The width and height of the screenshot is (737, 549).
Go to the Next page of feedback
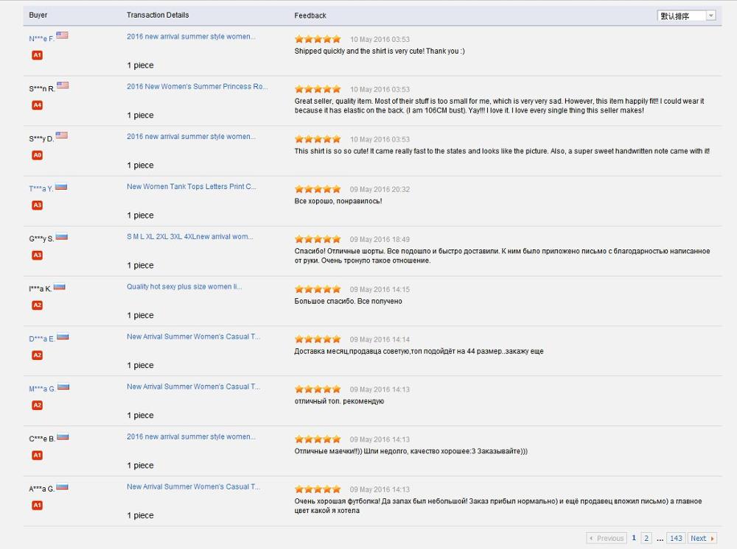pyautogui.click(x=702, y=539)
